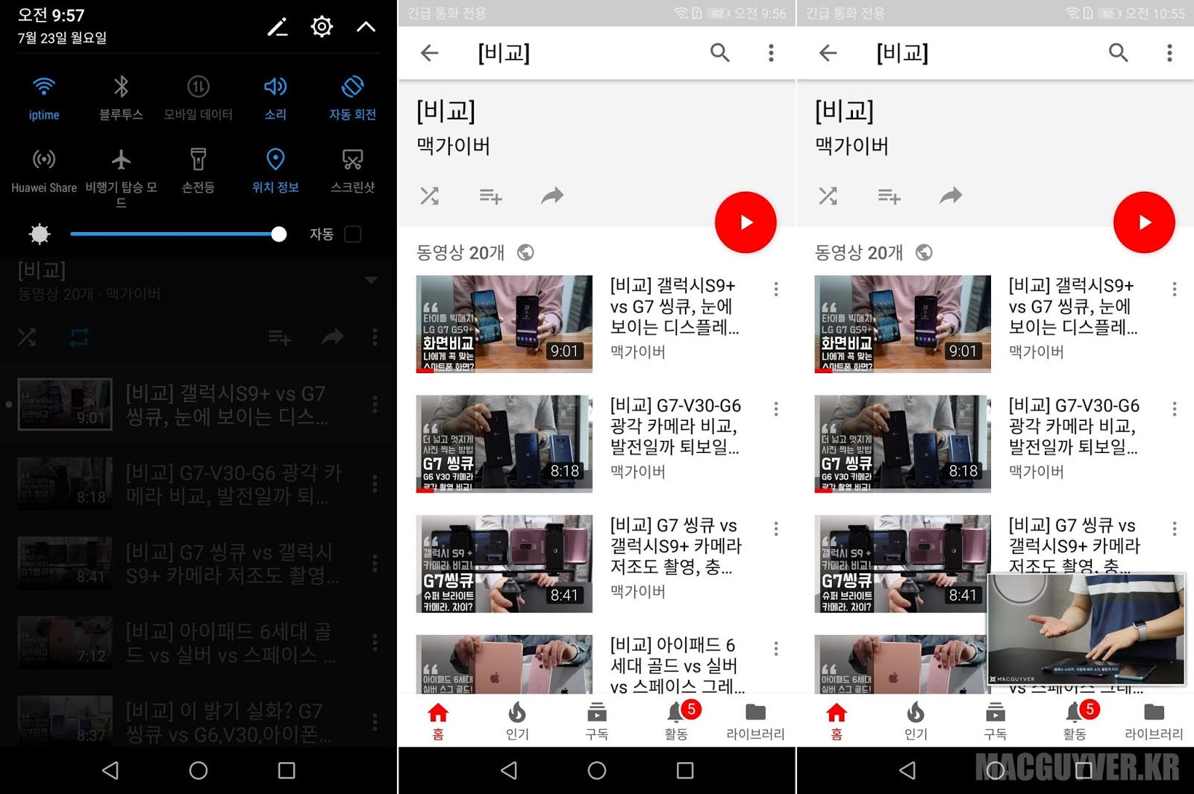
Task: Share playlist on middle phone
Action: click(x=552, y=196)
